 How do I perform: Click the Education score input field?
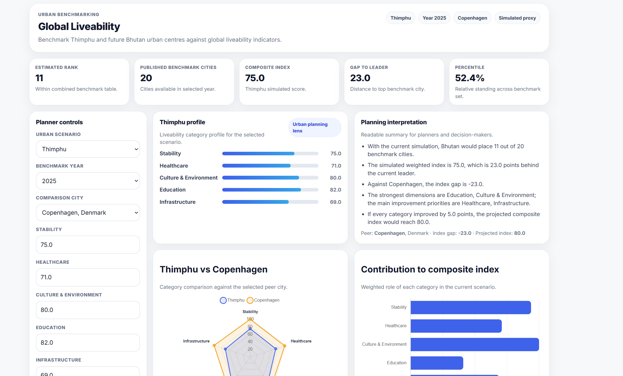(88, 342)
